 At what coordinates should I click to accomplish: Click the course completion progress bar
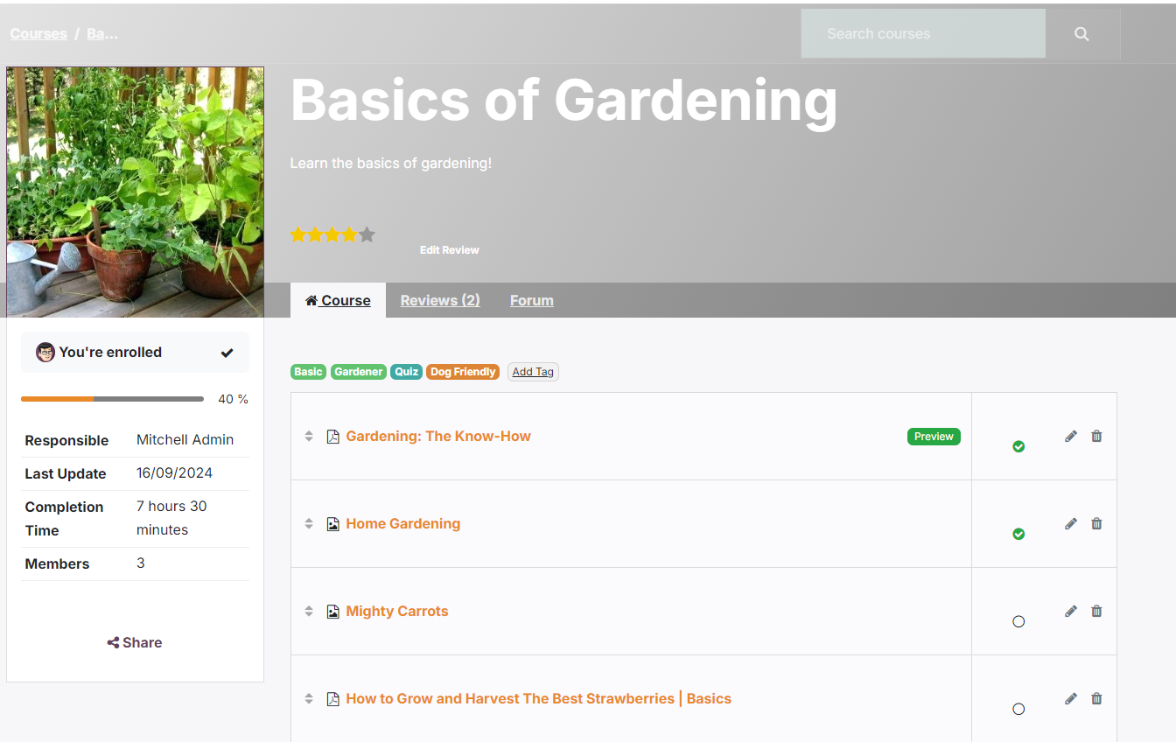pyautogui.click(x=112, y=399)
